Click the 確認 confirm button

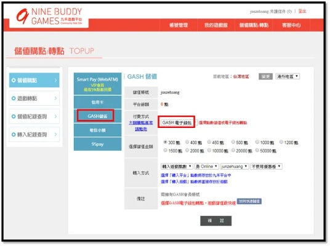[215, 221]
